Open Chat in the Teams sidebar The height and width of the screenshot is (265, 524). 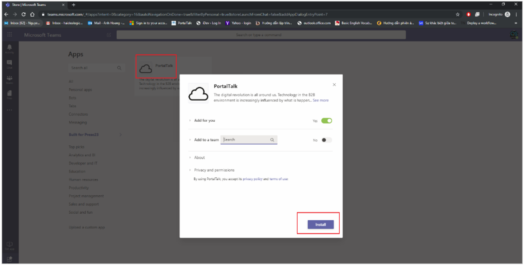point(10,64)
